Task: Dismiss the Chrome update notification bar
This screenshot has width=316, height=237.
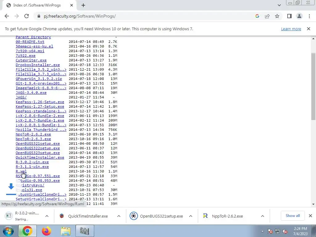Action: 308,29
